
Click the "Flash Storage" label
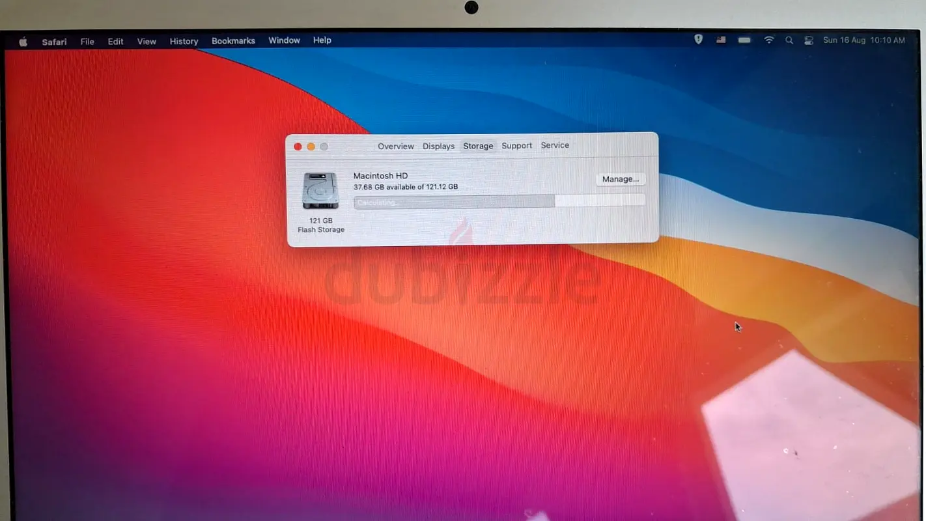[321, 230]
